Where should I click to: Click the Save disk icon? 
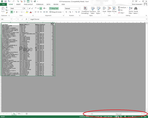tap(5, 1)
